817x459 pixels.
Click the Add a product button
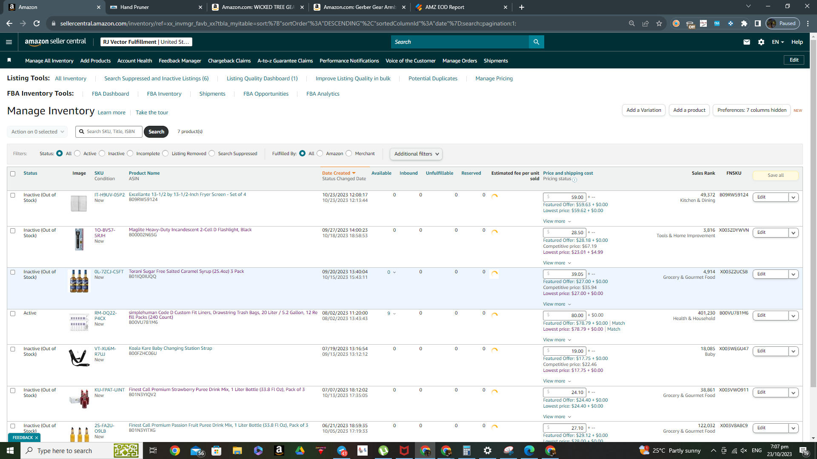pyautogui.click(x=689, y=110)
